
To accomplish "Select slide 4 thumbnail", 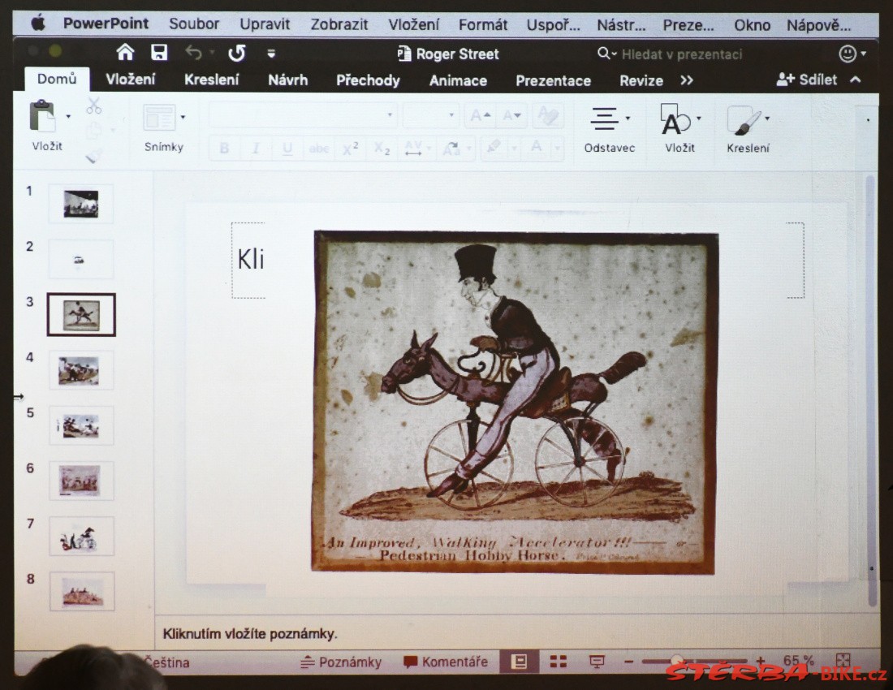I will (x=81, y=370).
